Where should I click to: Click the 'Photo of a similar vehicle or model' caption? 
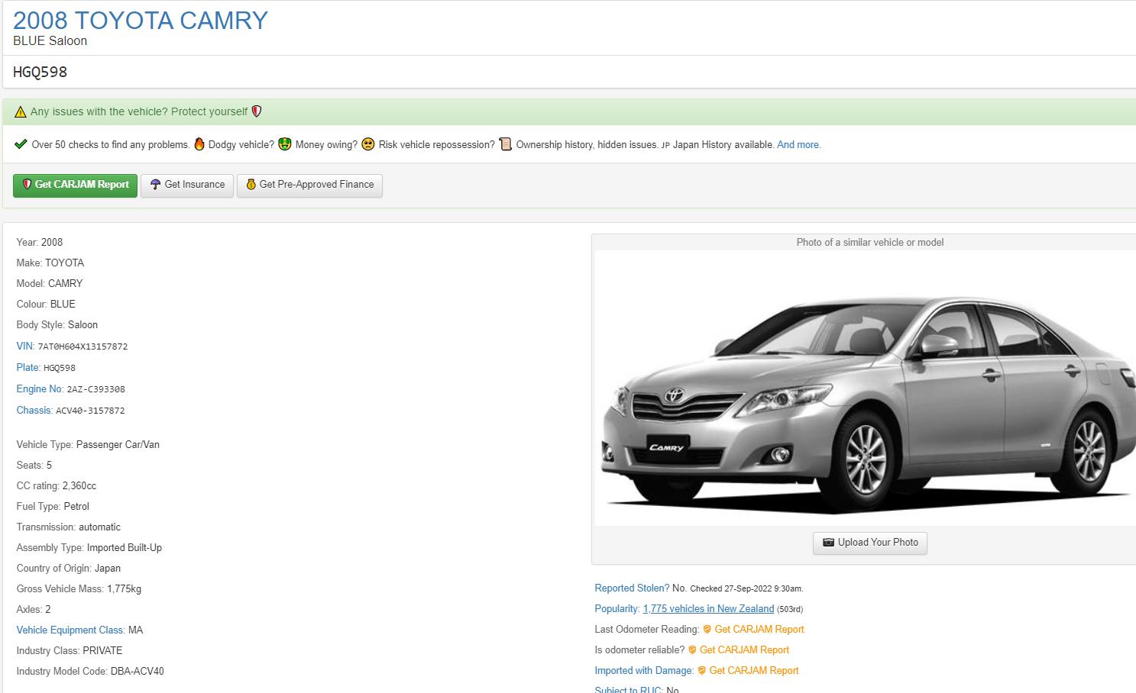tap(870, 243)
